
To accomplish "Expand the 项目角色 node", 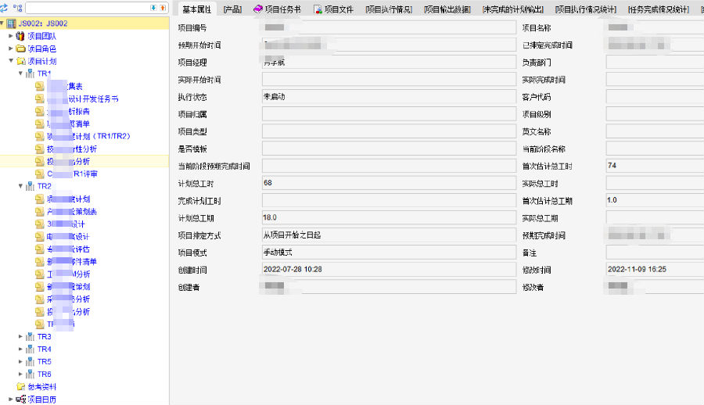I will [11, 48].
